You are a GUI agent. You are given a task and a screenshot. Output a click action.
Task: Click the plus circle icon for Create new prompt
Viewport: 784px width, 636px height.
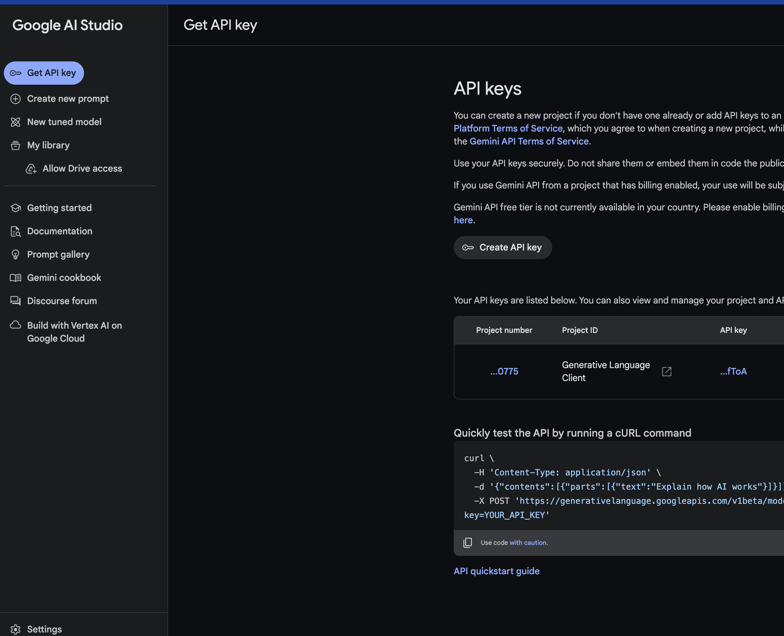coord(16,99)
